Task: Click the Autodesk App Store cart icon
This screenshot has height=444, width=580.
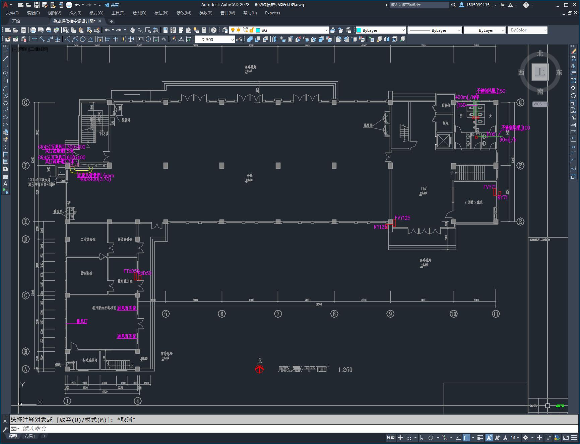Action: click(502, 5)
